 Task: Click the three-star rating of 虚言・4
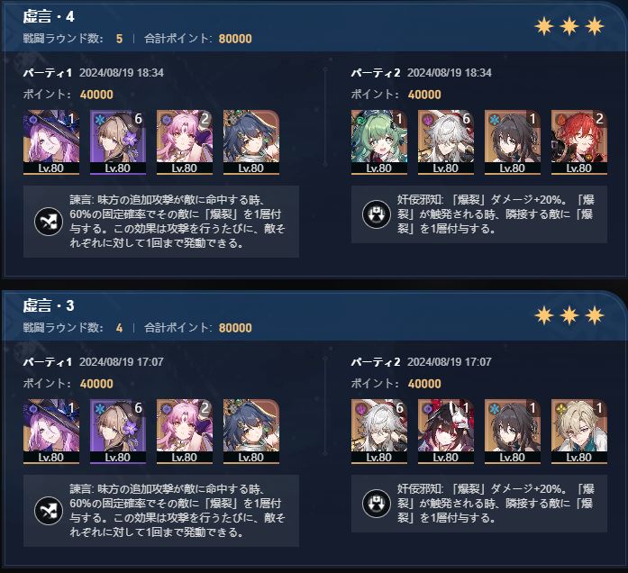[x=569, y=26]
